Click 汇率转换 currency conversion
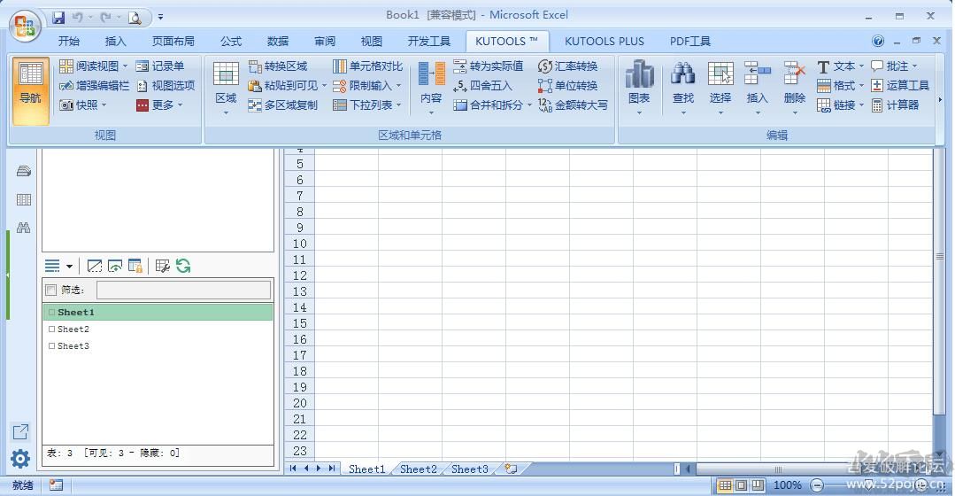 click(x=567, y=66)
